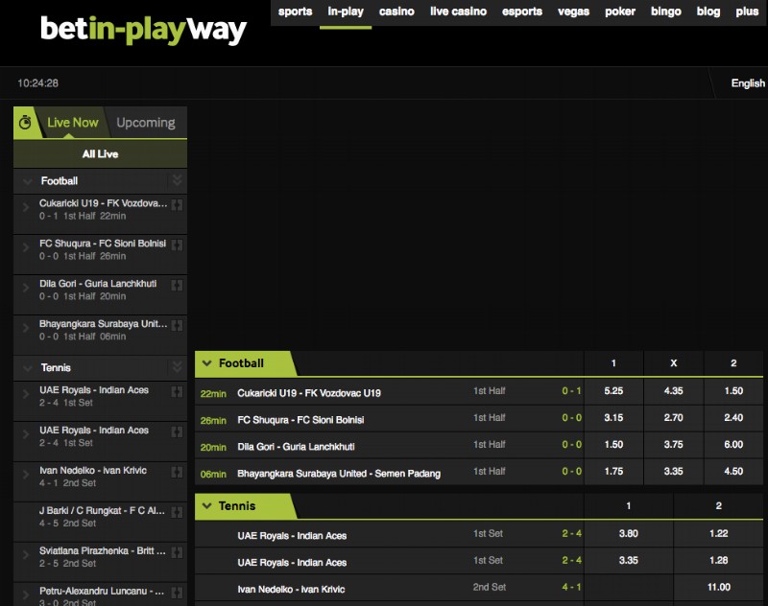The image size is (768, 606).
Task: Open the esports navigation tab
Action: click(521, 12)
